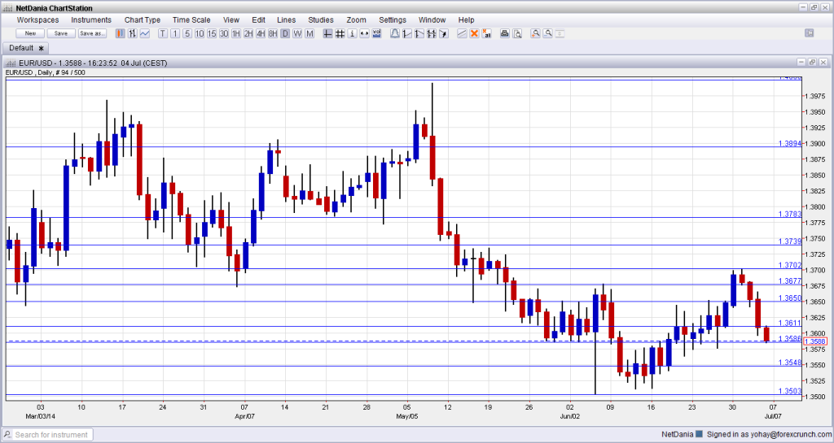Image resolution: width=834 pixels, height=443 pixels.
Task: Switch time scale to 5 minutes
Action: (187, 33)
